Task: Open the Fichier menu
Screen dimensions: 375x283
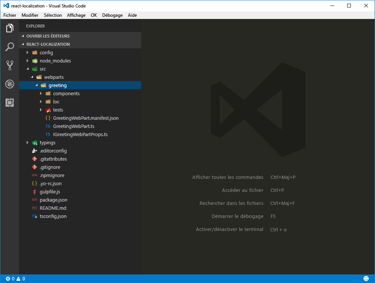Action: tap(10, 15)
